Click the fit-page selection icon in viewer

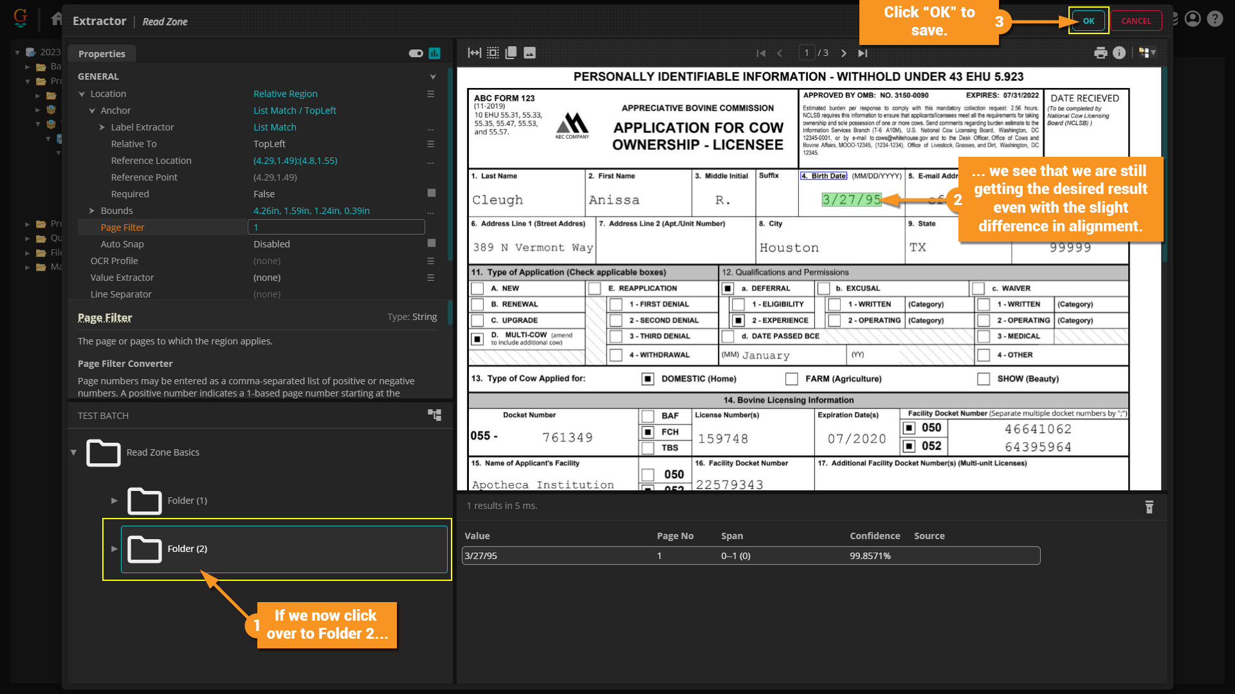click(x=493, y=53)
